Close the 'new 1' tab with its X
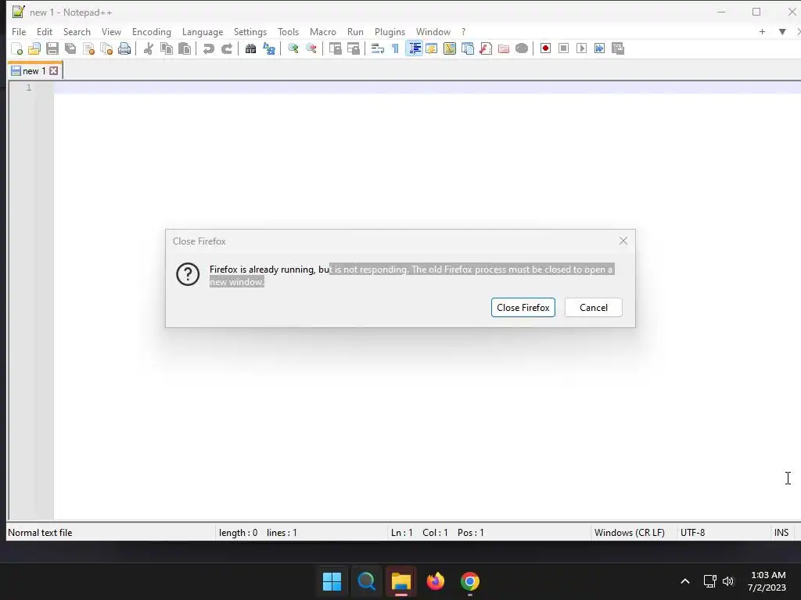This screenshot has height=600, width=801. pos(54,71)
